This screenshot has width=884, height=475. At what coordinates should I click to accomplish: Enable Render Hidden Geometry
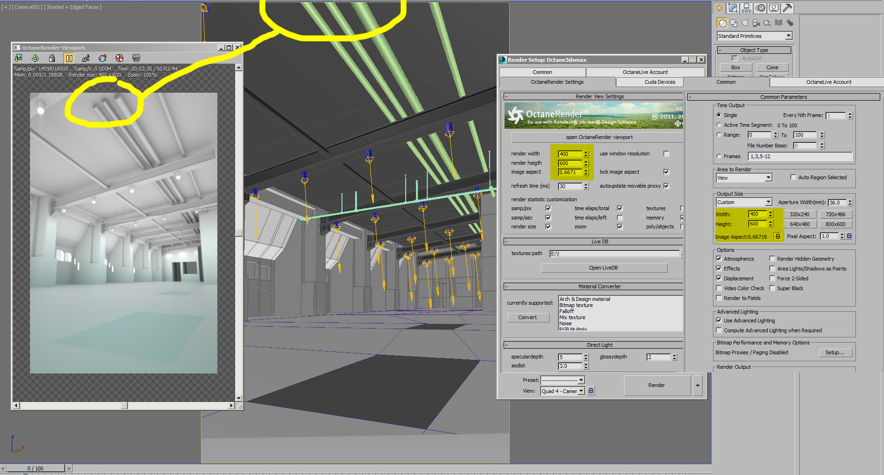pyautogui.click(x=772, y=258)
